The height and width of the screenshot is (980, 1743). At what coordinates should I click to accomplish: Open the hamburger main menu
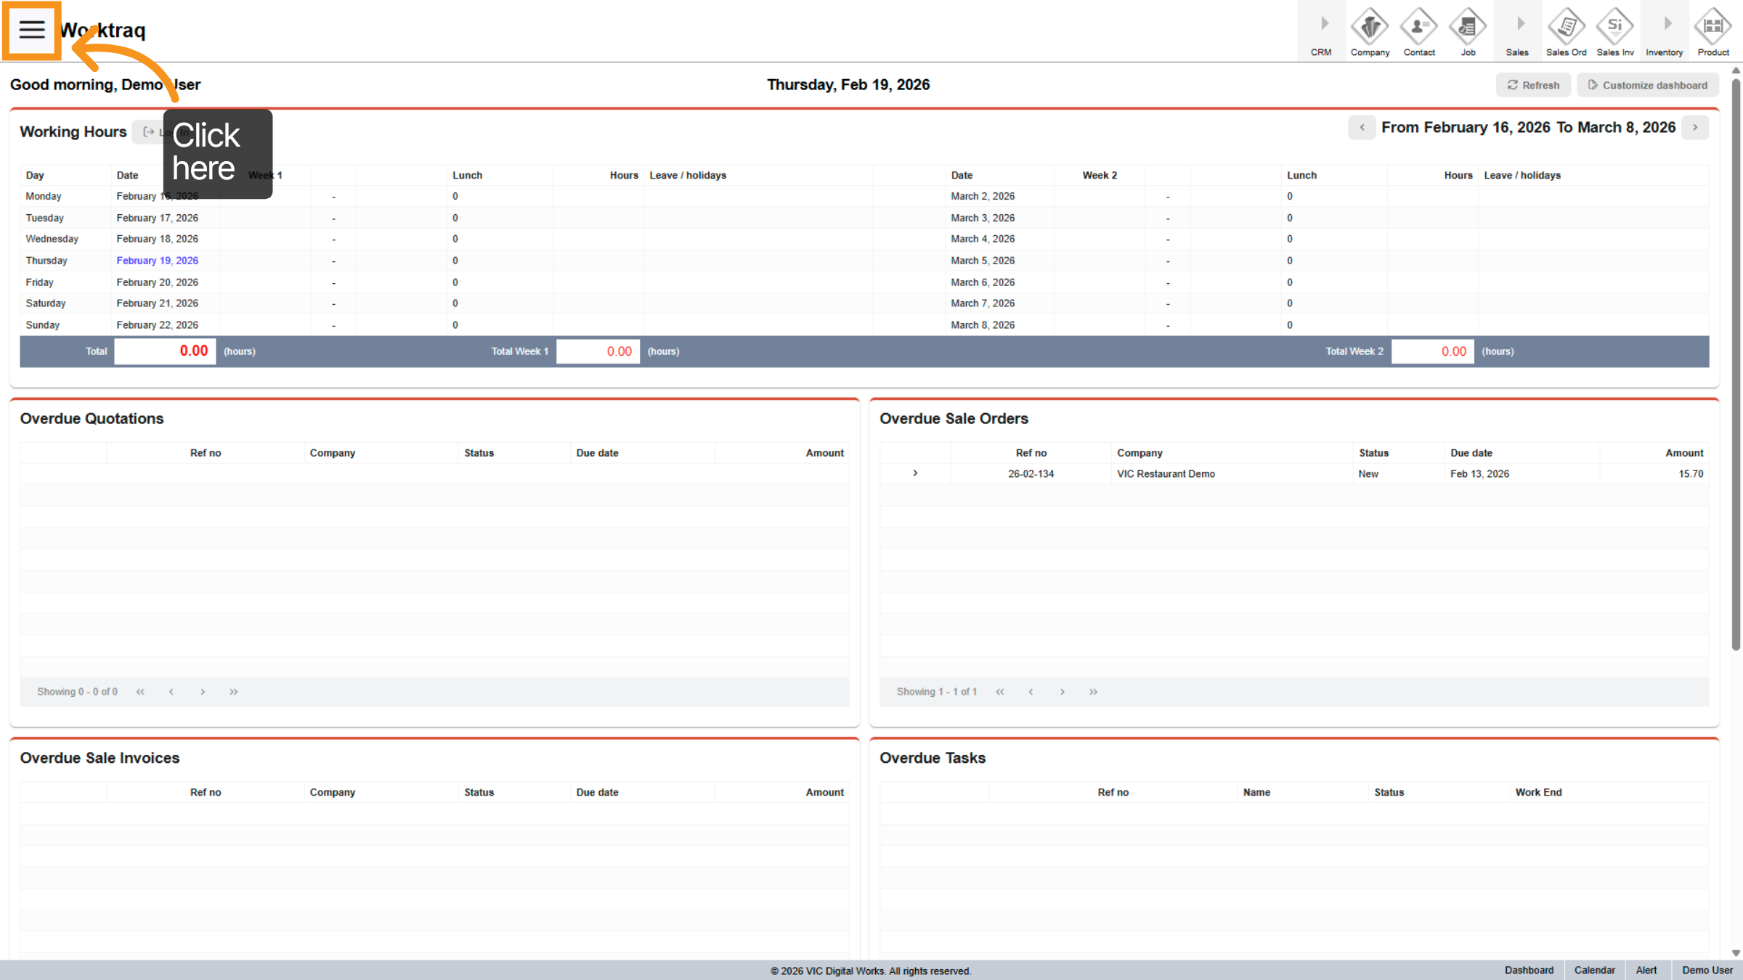point(31,30)
